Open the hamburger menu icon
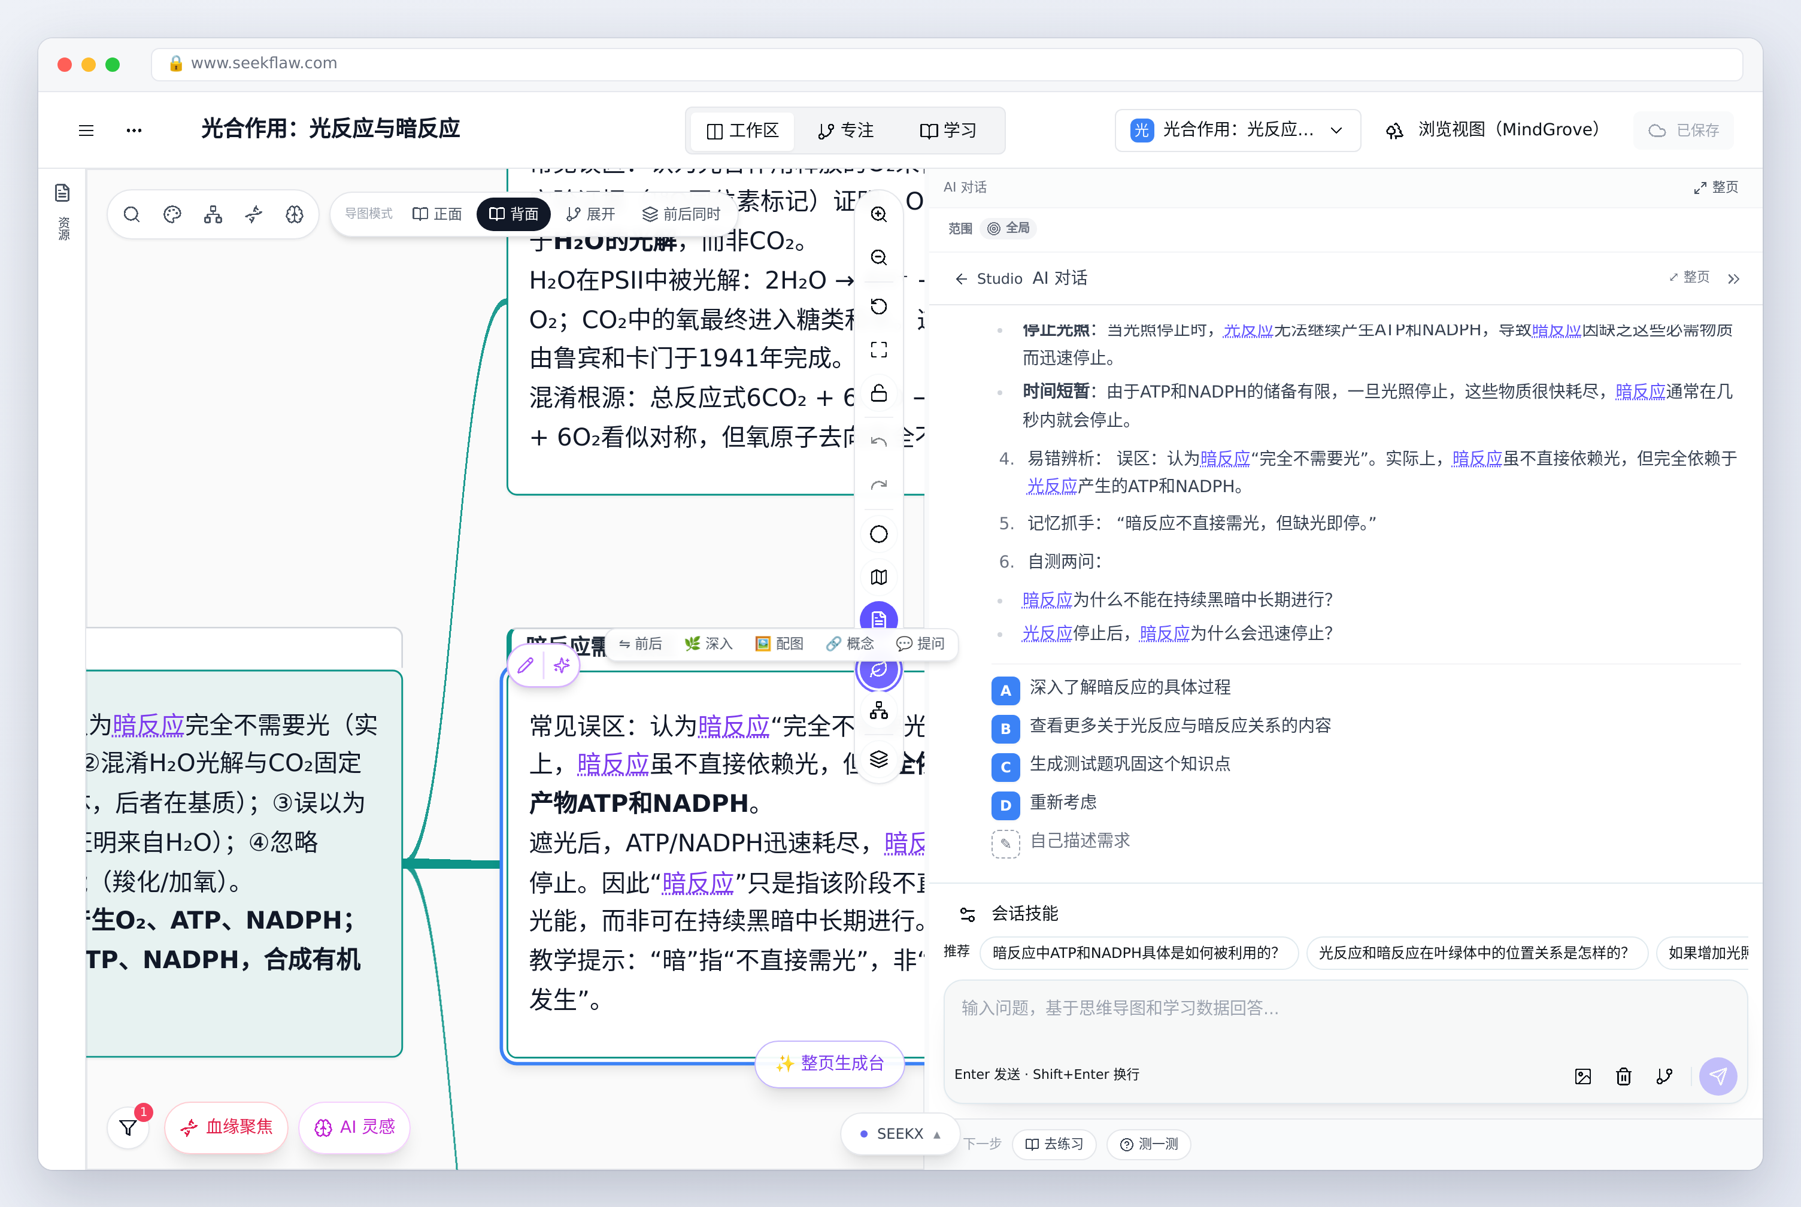1801x1207 pixels. tap(86, 130)
